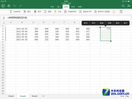This screenshot has height=99, width=132.
Task: Select cell with date 2012-05-03
Action: [22, 34]
